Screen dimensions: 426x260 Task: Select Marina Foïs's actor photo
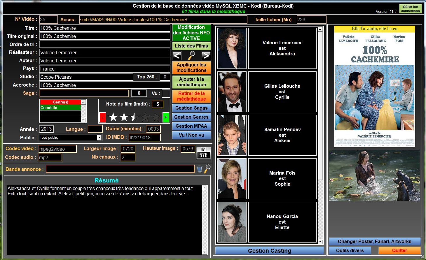coord(232,179)
